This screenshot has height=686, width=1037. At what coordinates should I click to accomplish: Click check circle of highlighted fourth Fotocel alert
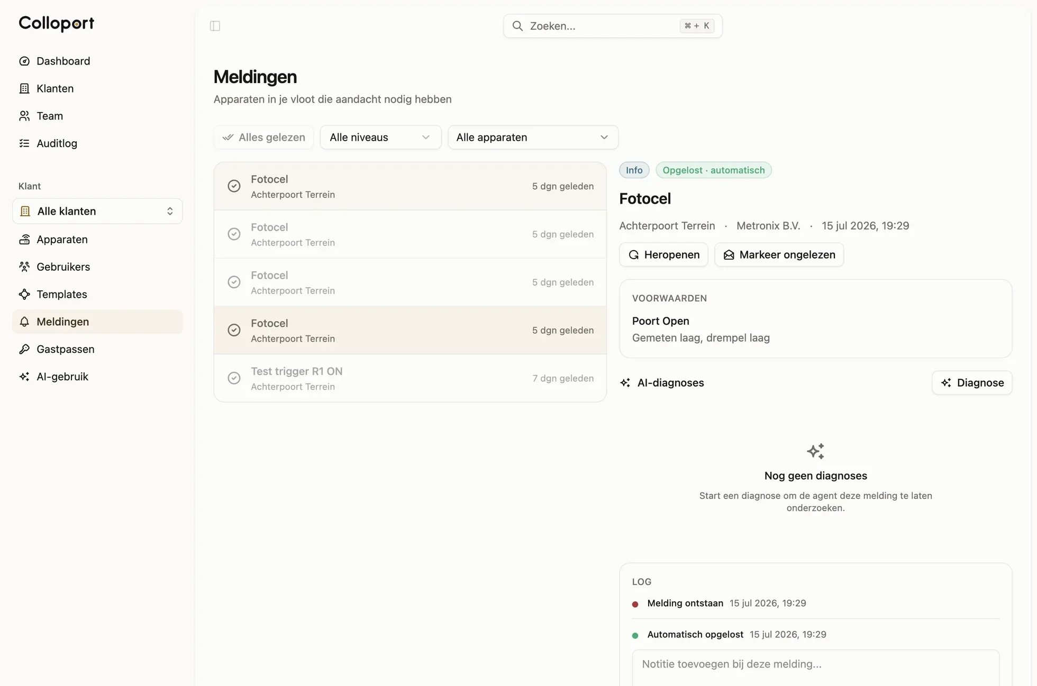pos(234,331)
